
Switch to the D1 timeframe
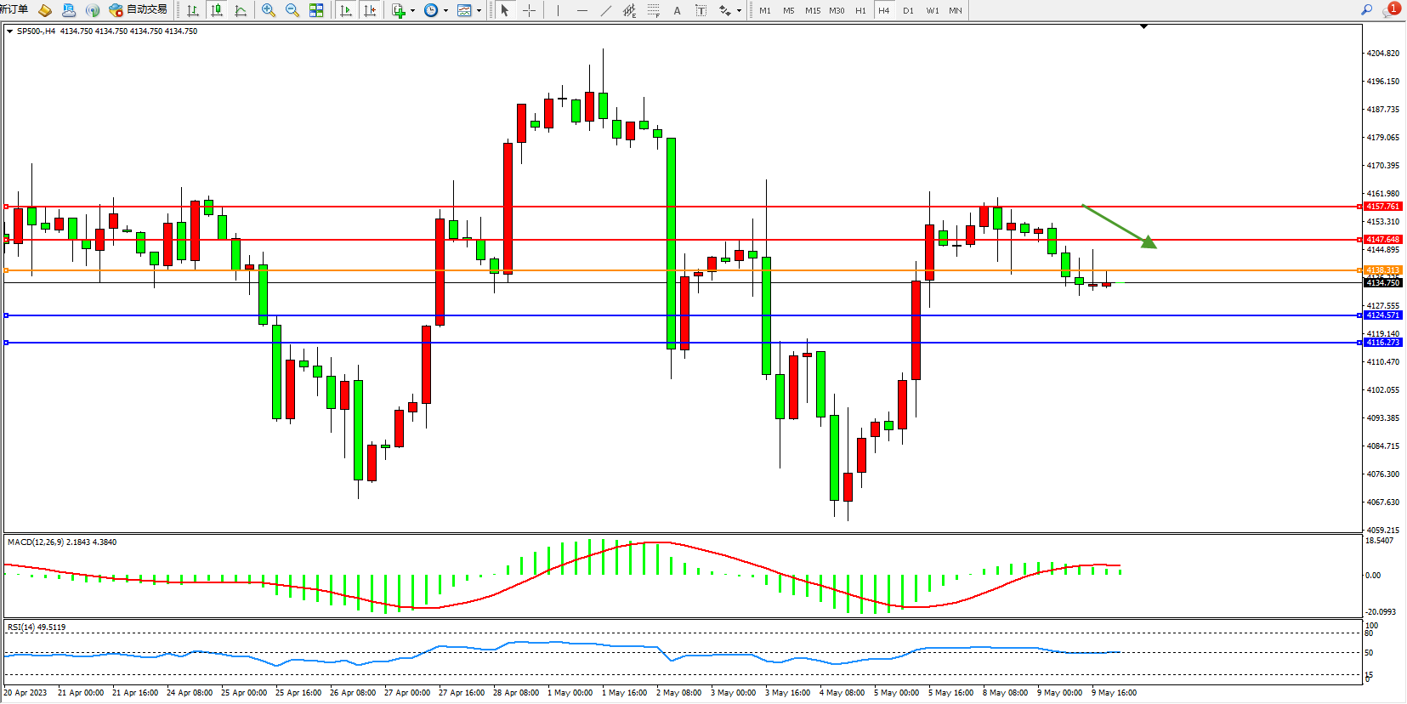coord(908,10)
